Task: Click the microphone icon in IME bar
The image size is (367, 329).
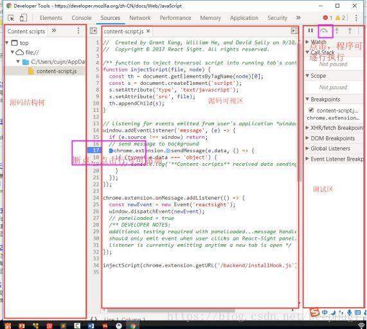Action: (350, 312)
